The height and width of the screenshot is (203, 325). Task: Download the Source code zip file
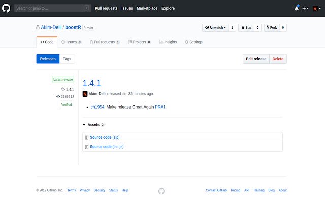pyautogui.click(x=105, y=137)
